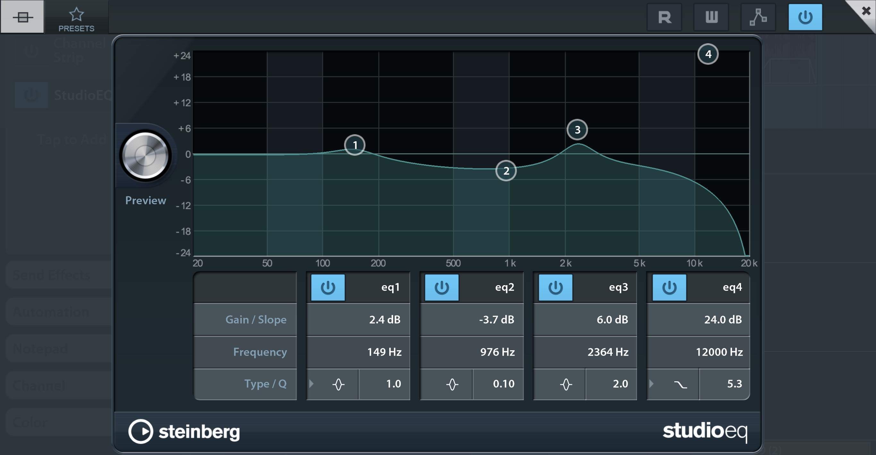876x455 pixels.
Task: Open eq1 filter type selector
Action: (333, 384)
